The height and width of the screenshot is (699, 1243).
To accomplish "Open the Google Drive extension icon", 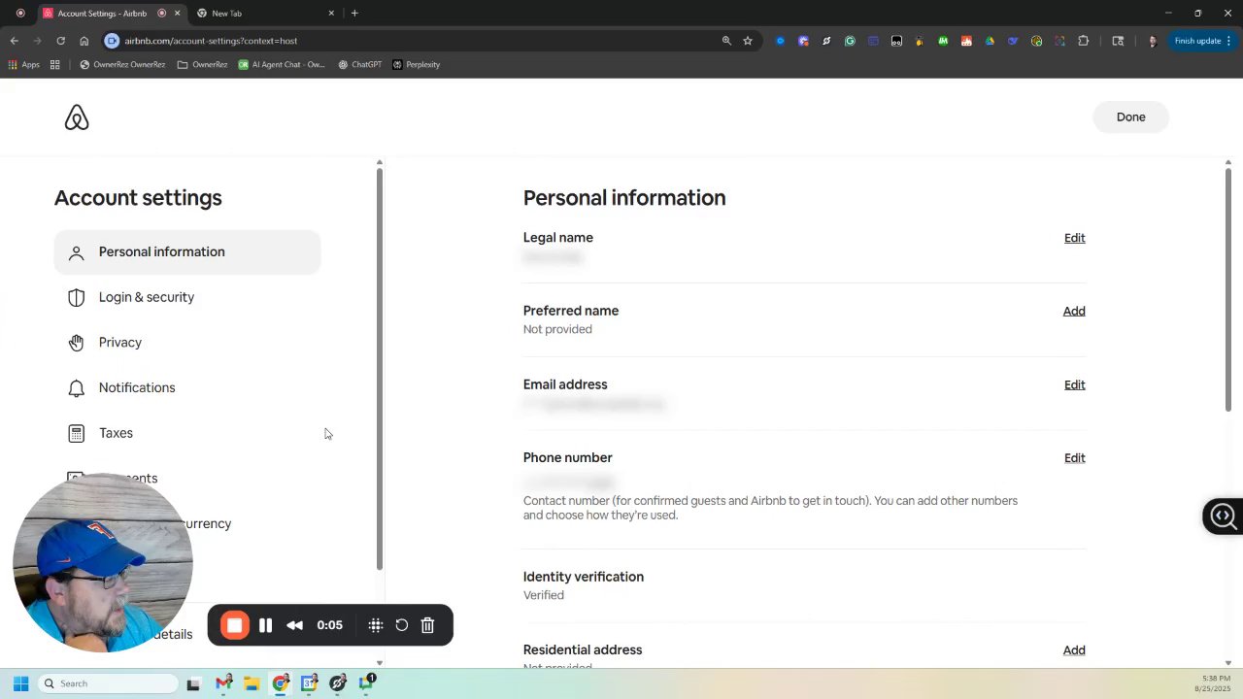I will tap(990, 41).
